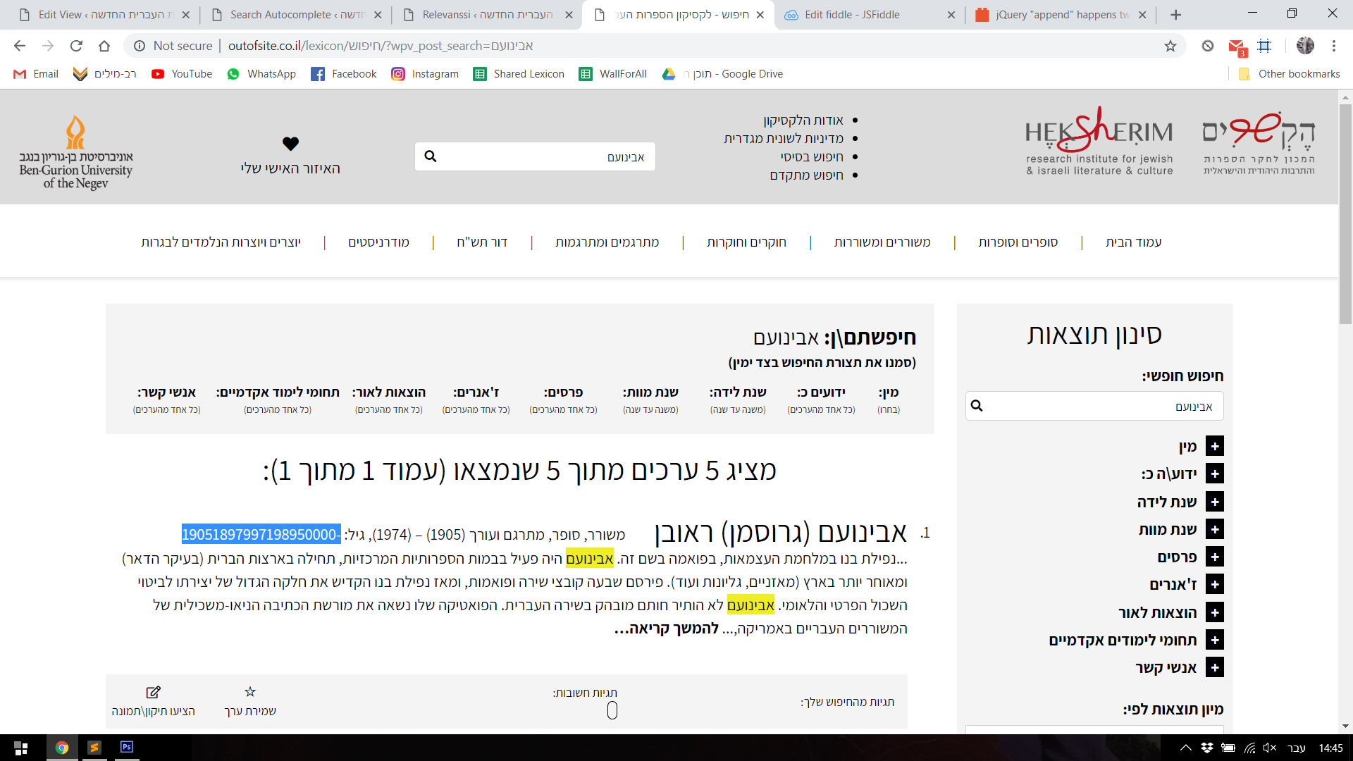This screenshot has height=761, width=1353.
Task: Switch to the Edit fiddle JSFiddle tab
Action: click(870, 15)
